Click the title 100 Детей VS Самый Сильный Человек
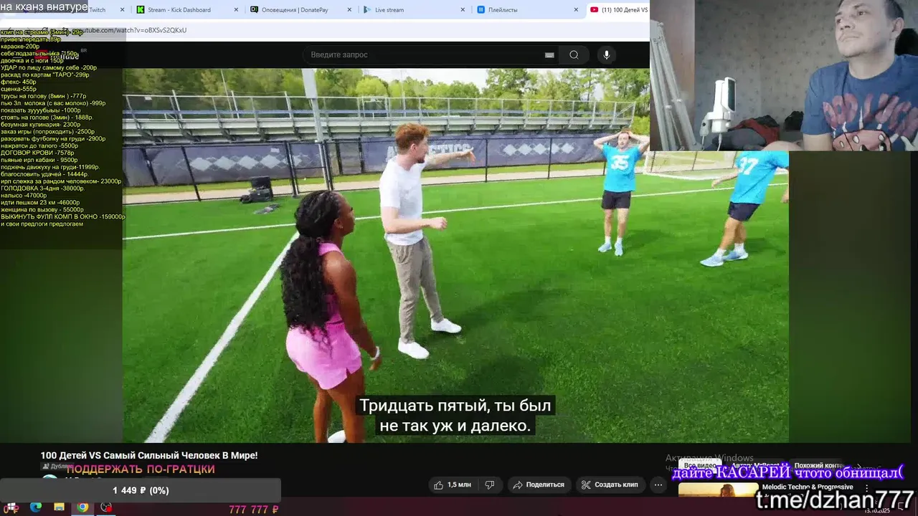The height and width of the screenshot is (516, 918). click(x=149, y=455)
